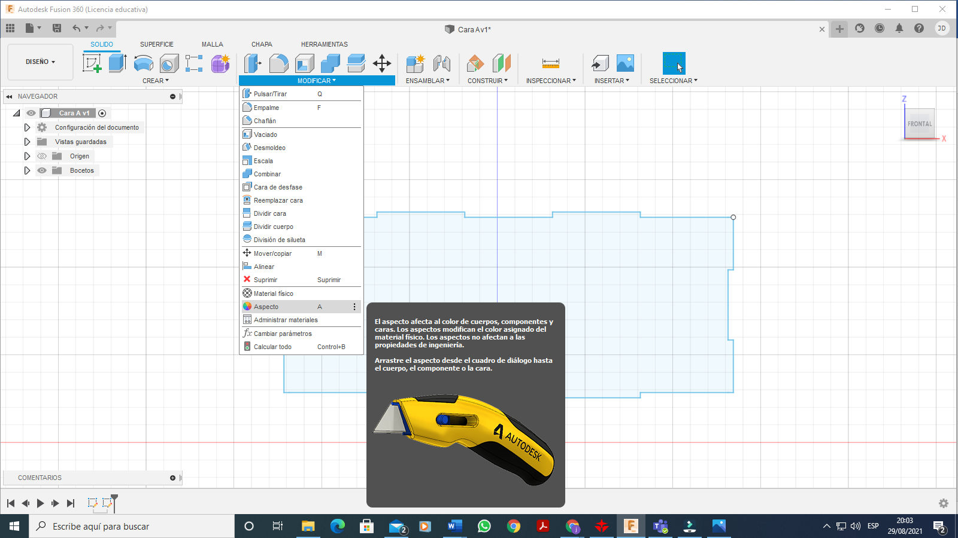
Task: Toggle visibility of Cara A v1 component
Action: [31, 113]
